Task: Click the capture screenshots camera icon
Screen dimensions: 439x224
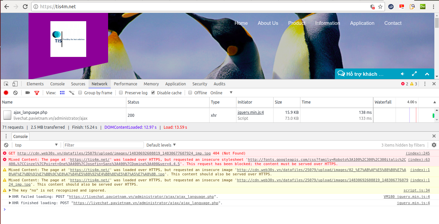Action: [28, 93]
